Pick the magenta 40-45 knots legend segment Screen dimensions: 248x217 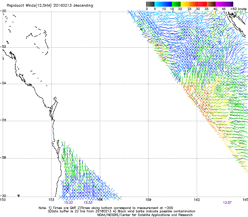[220, 4]
